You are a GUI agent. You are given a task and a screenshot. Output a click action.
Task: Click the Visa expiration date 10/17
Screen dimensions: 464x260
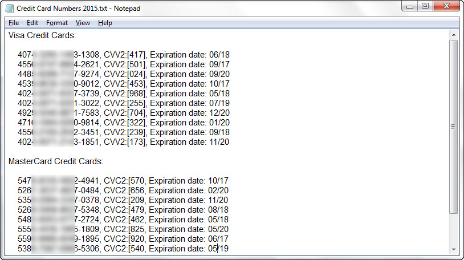219,84
